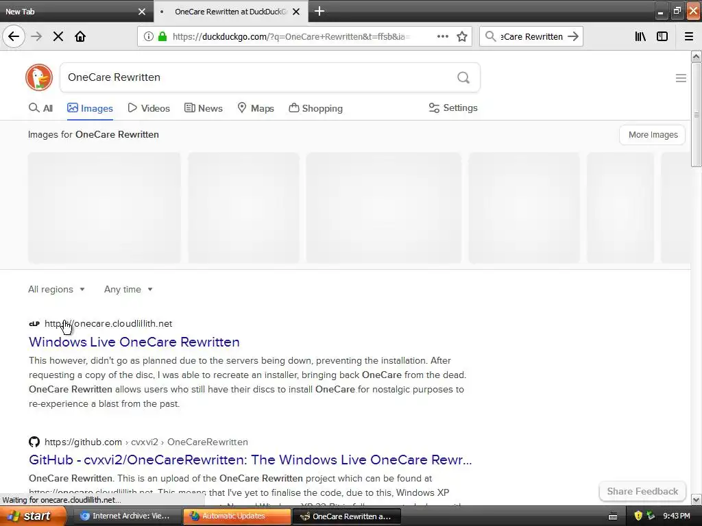Click the third loading image thumbnail
This screenshot has width=702, height=526.
tap(384, 208)
